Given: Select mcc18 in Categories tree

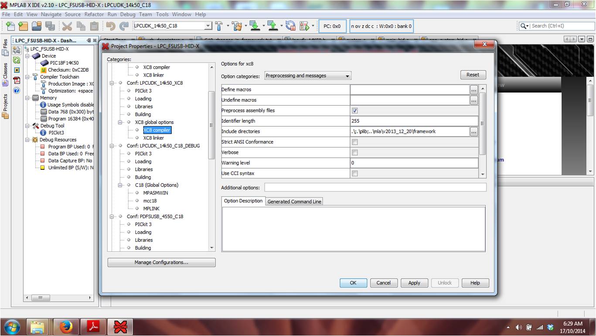Looking at the screenshot, I should point(150,201).
